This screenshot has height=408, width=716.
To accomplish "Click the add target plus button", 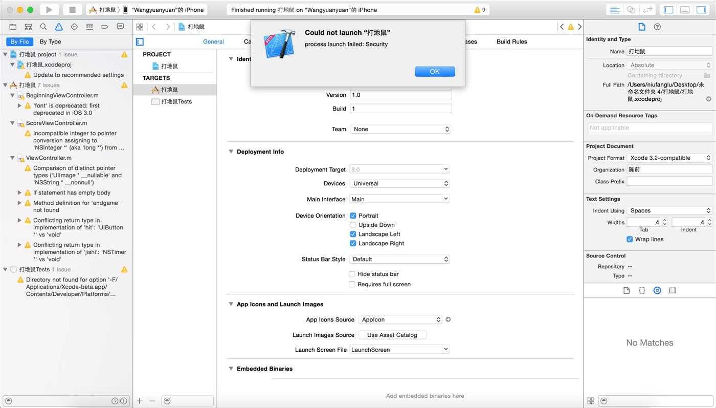I will click(x=140, y=401).
